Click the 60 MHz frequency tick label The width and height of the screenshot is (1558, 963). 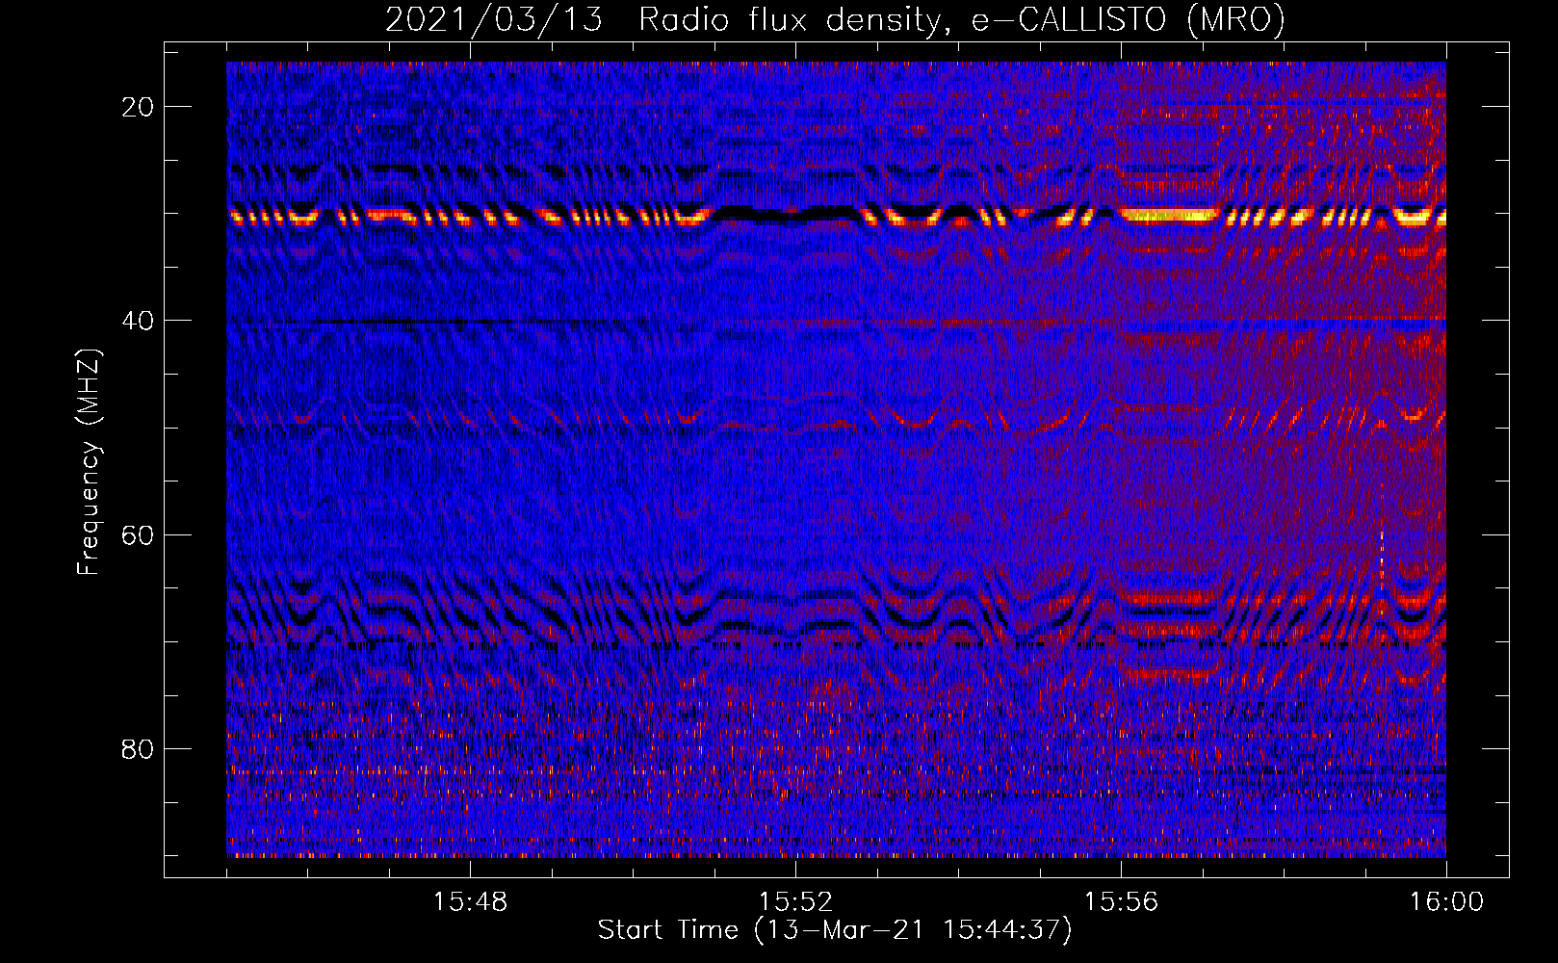click(139, 534)
